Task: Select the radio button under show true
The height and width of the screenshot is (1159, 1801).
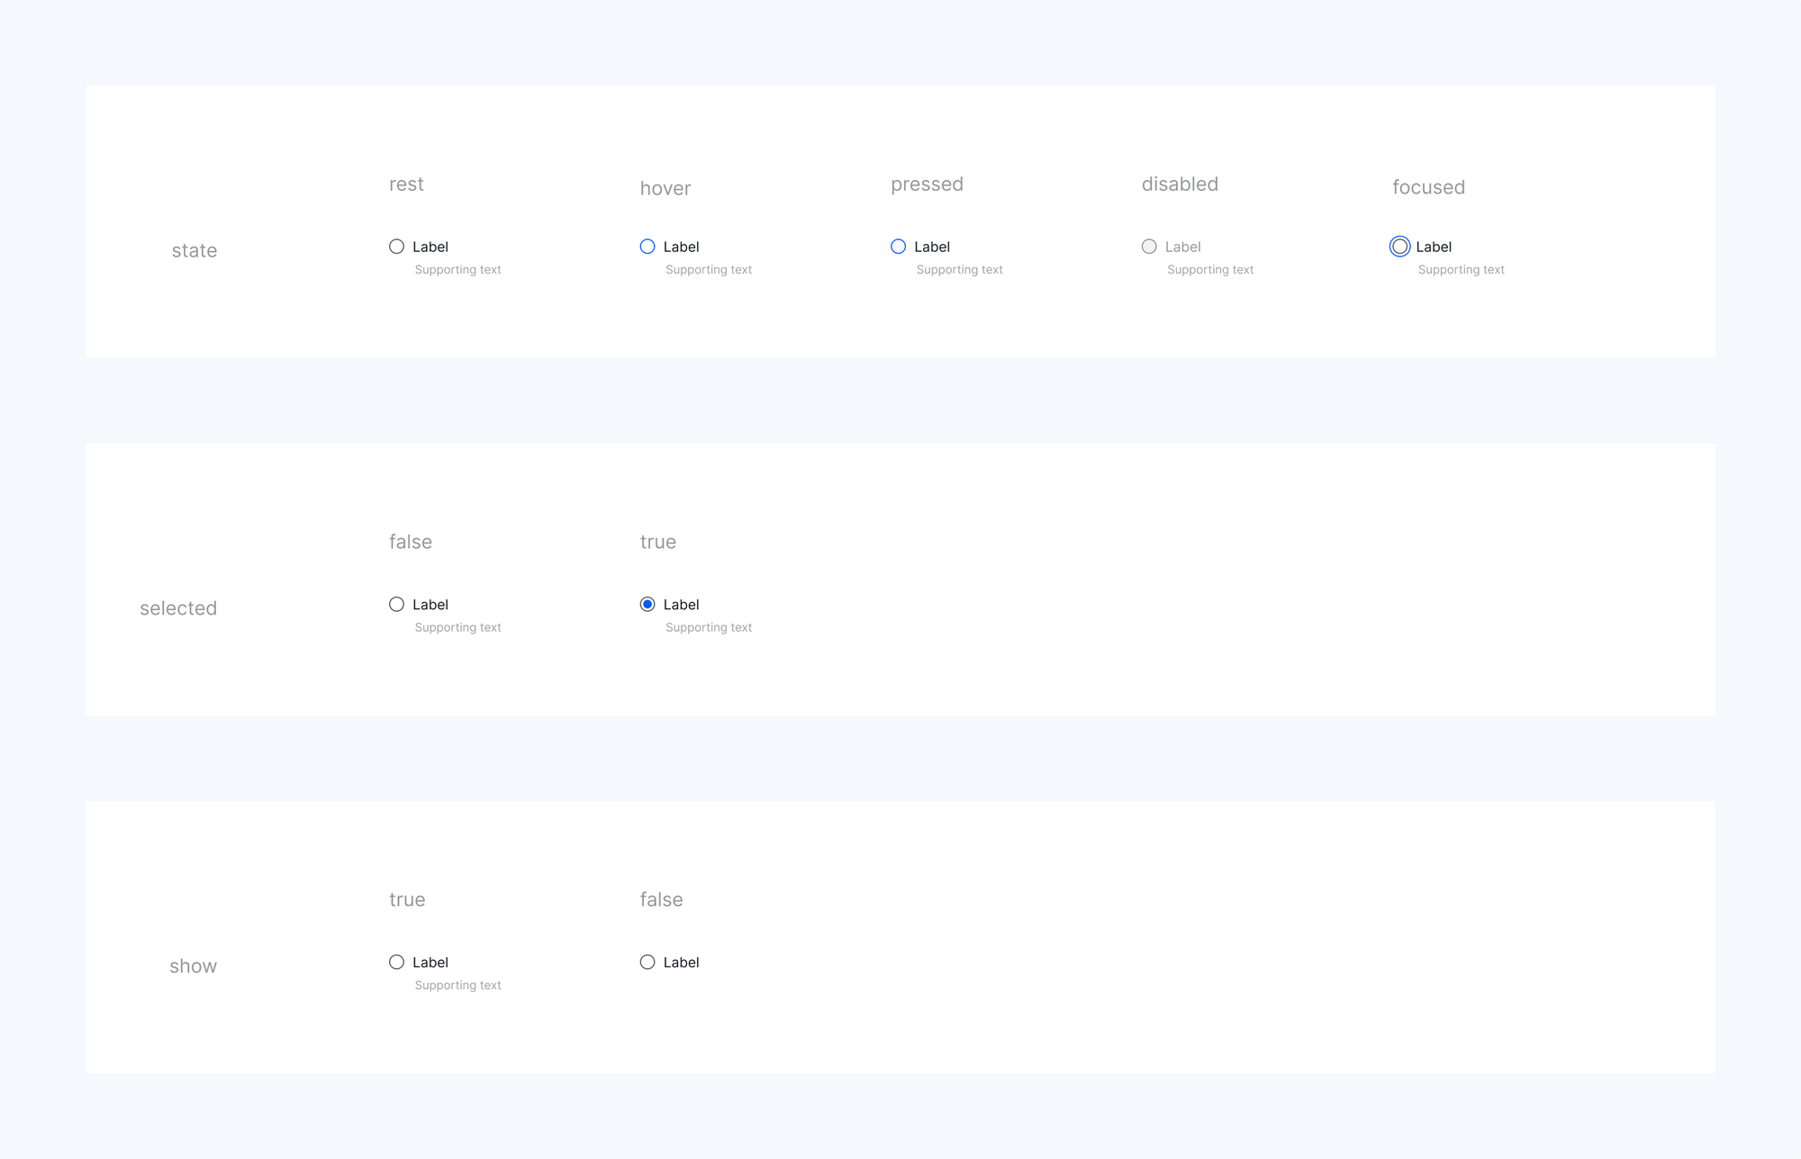Action: [x=396, y=962]
